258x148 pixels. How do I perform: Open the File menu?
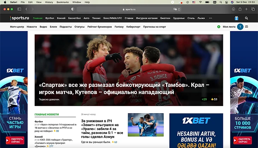23,2
